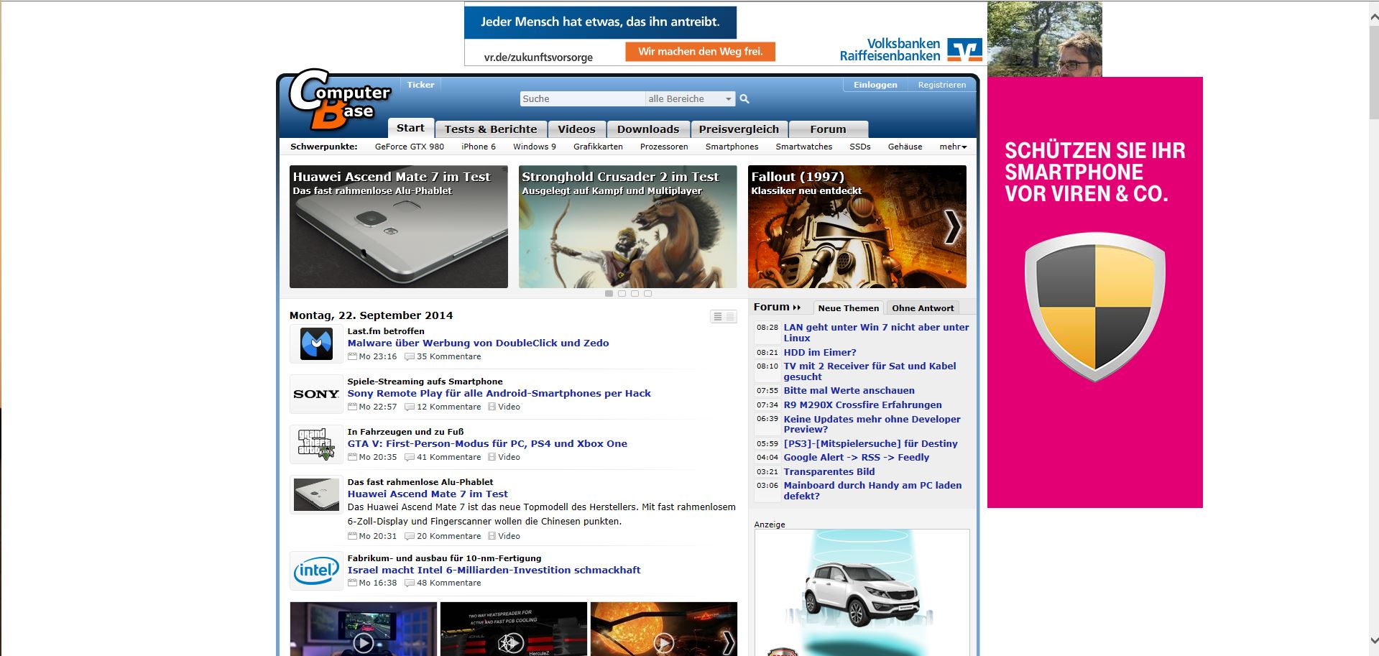Open iPhone 6 topic link

coord(479,147)
